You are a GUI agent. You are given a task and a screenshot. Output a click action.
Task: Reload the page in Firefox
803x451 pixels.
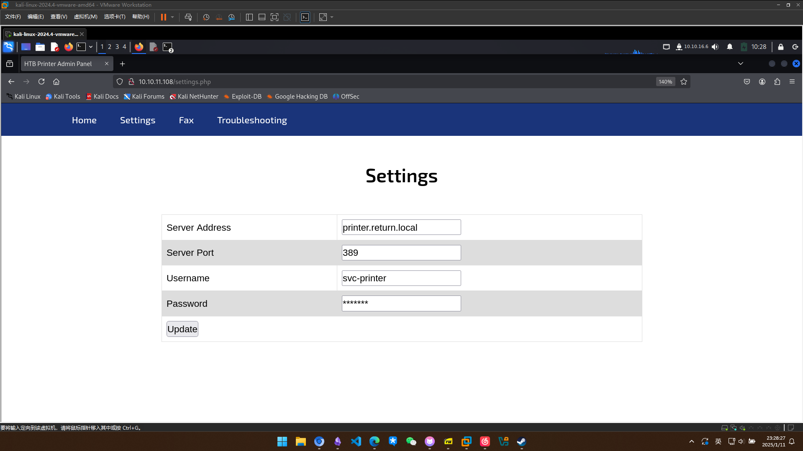41,82
